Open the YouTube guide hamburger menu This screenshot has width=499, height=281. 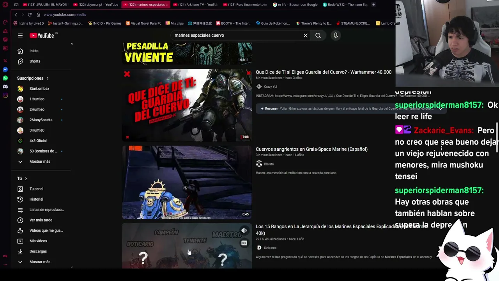[x=20, y=36]
